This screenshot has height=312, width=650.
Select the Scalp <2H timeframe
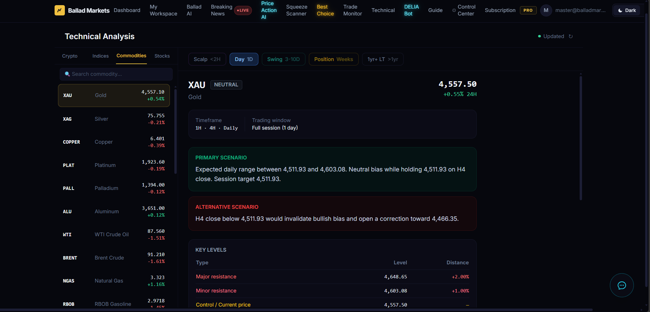pyautogui.click(x=207, y=59)
